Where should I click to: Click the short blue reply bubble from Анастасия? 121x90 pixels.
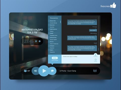click(x=93, y=30)
